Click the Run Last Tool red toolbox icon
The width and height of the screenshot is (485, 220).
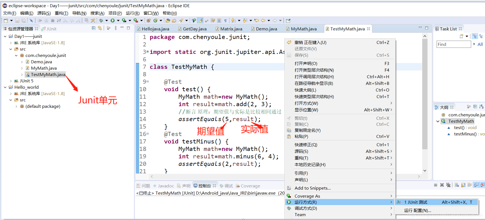pyautogui.click(x=136, y=20)
